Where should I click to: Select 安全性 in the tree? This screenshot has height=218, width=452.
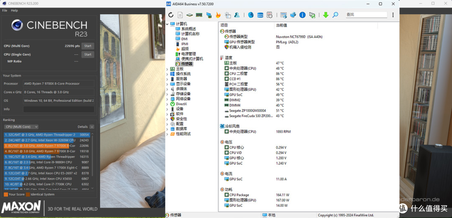(181, 119)
